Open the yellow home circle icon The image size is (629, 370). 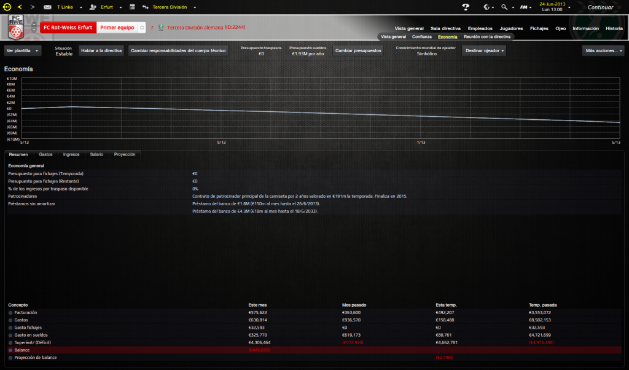7,7
